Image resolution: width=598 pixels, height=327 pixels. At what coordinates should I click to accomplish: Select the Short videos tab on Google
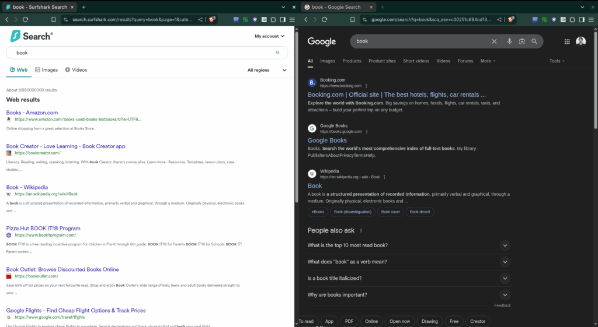[x=416, y=61]
